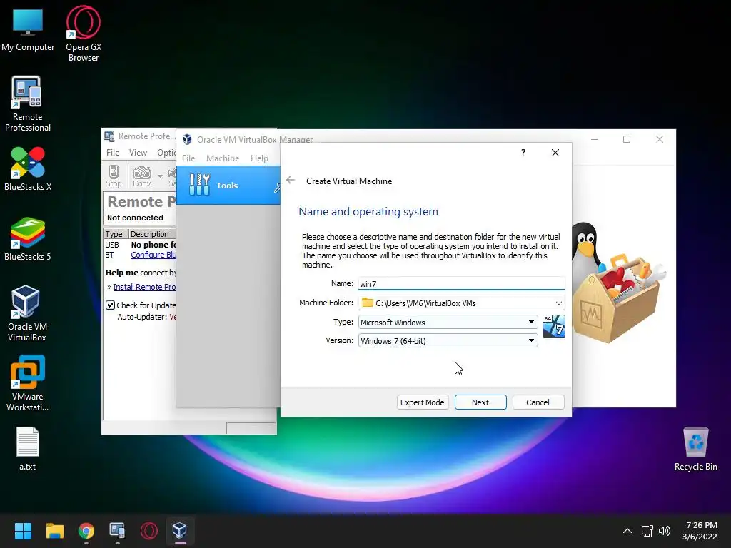Click the Windows Start button
The width and height of the screenshot is (731, 548).
(23, 531)
